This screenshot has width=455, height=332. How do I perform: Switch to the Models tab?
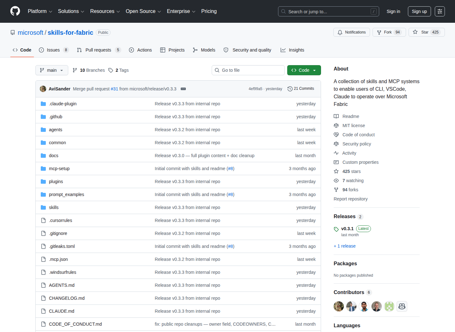pyautogui.click(x=204, y=50)
